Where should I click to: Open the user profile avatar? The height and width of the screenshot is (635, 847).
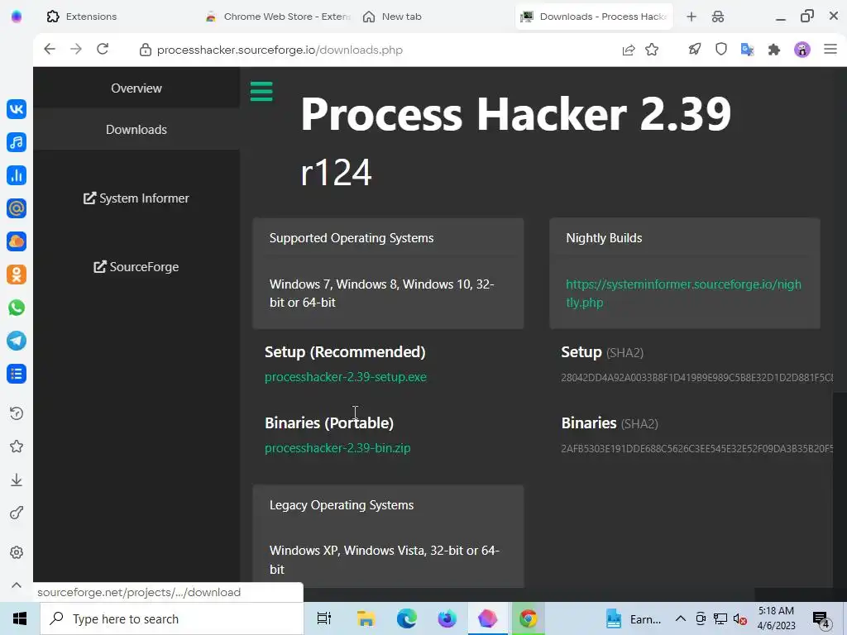pyautogui.click(x=802, y=50)
